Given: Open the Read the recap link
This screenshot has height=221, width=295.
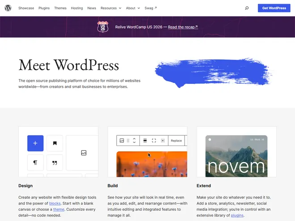Looking at the screenshot, I should (183, 27).
